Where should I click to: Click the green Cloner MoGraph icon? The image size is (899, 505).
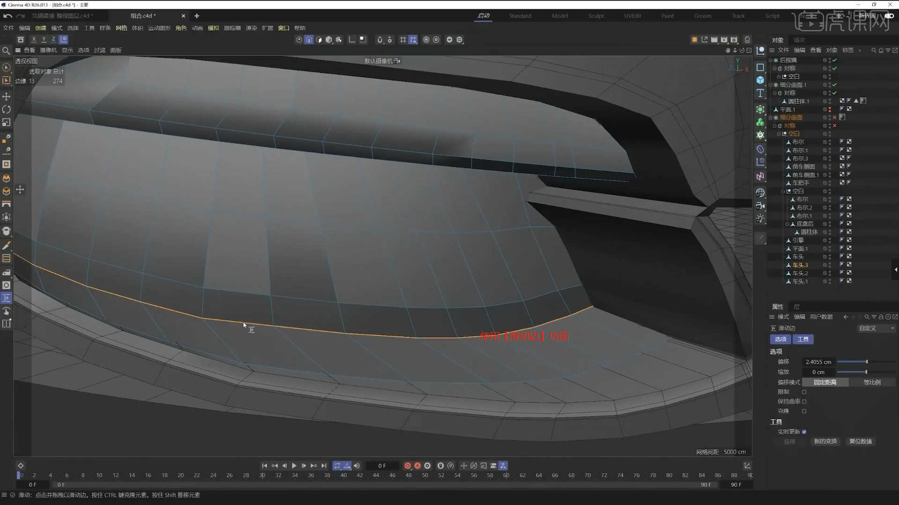point(760,122)
